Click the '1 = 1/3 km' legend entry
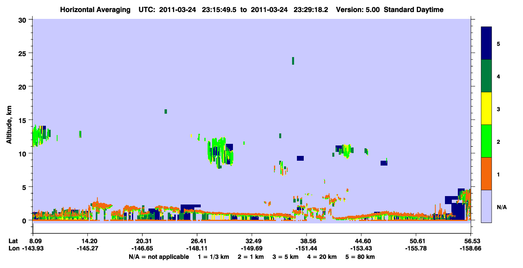Screen dimensions: 523x268 click(x=214, y=257)
